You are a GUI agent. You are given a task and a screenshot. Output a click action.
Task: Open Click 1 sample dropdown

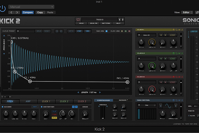point(147,35)
